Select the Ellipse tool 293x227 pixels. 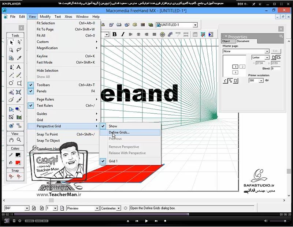tap(11, 83)
